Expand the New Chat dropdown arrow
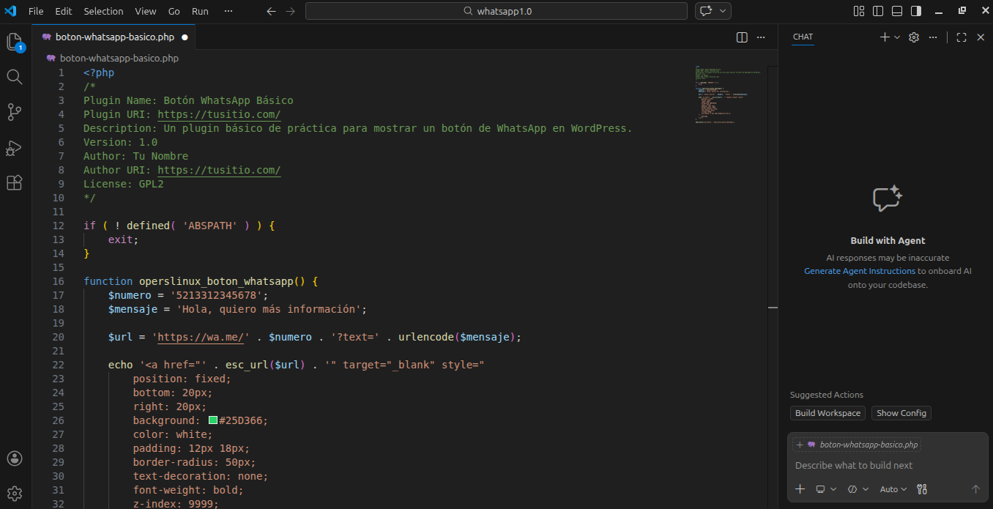The width and height of the screenshot is (993, 509). pos(897,37)
